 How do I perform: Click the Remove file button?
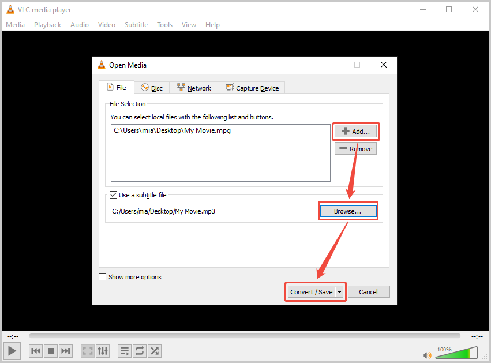tap(356, 149)
